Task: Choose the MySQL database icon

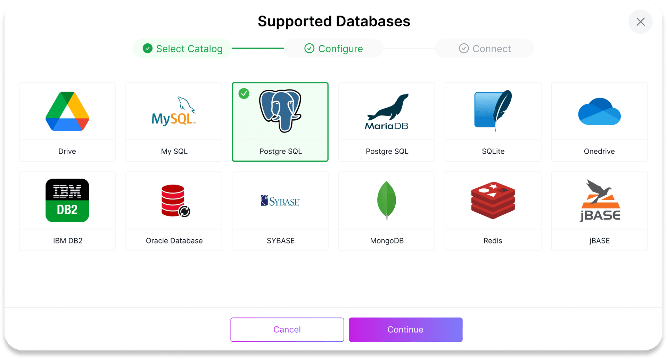Action: pyautogui.click(x=173, y=111)
